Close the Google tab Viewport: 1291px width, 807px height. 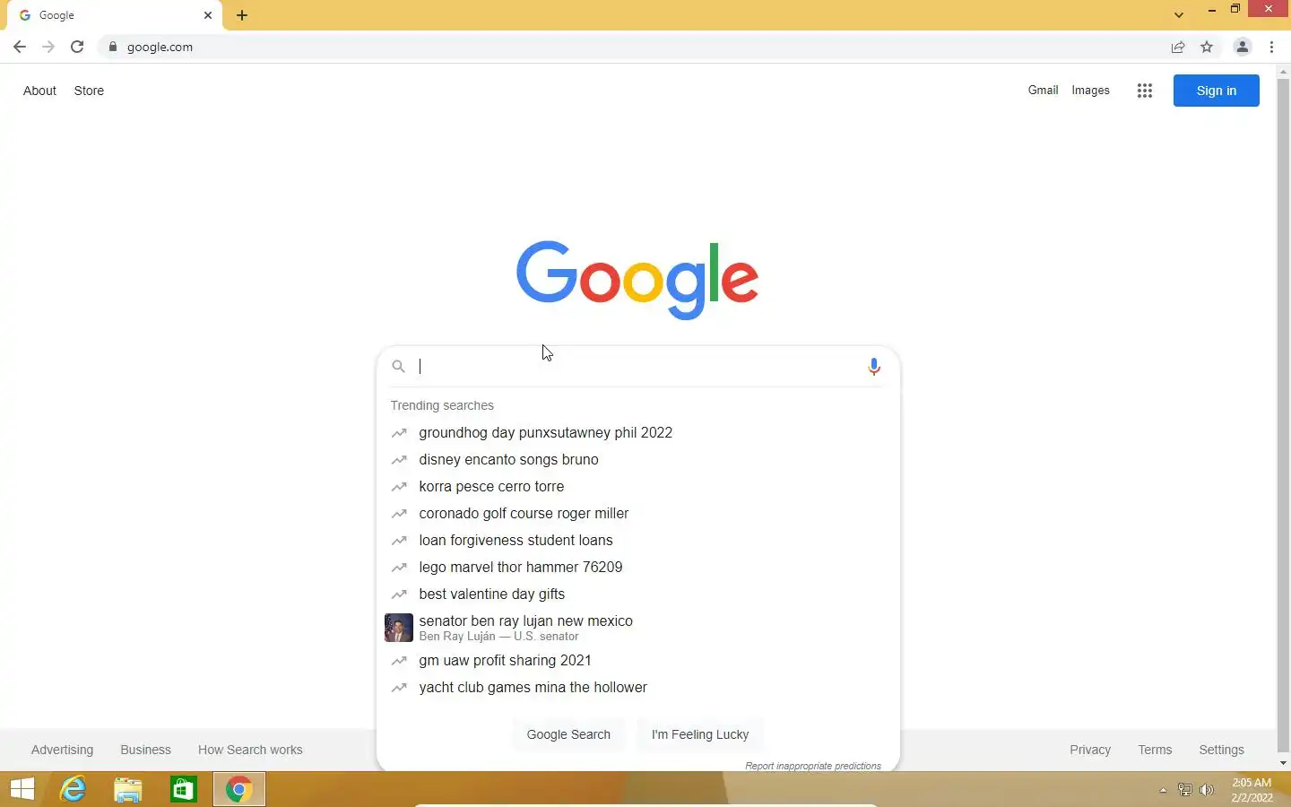tap(208, 15)
